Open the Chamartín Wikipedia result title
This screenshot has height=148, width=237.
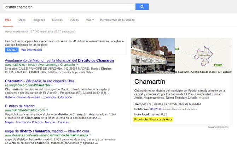click(40, 81)
